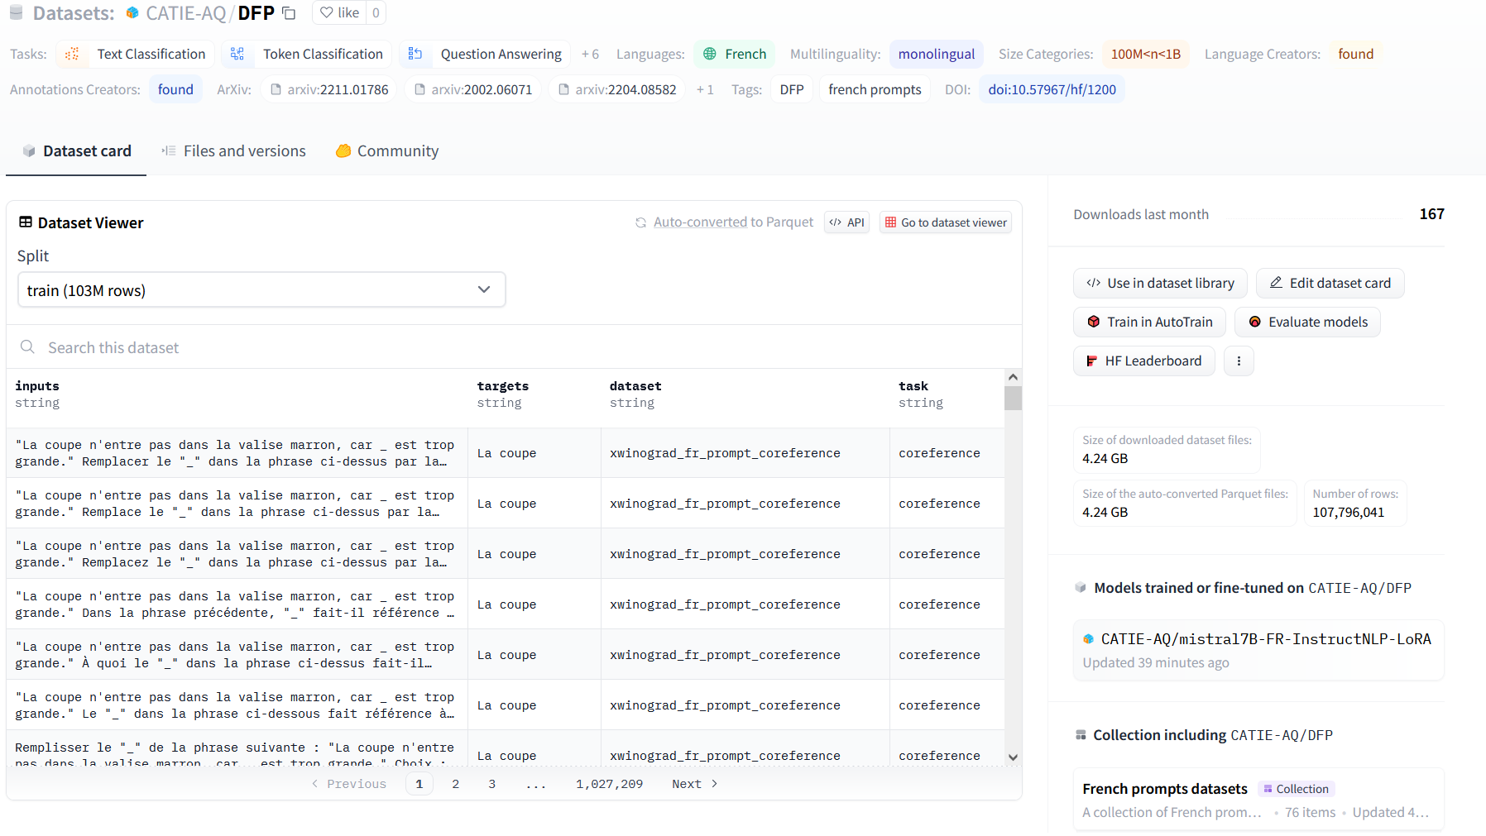Click Edit dataset card button
The image size is (1486, 836).
(x=1330, y=283)
